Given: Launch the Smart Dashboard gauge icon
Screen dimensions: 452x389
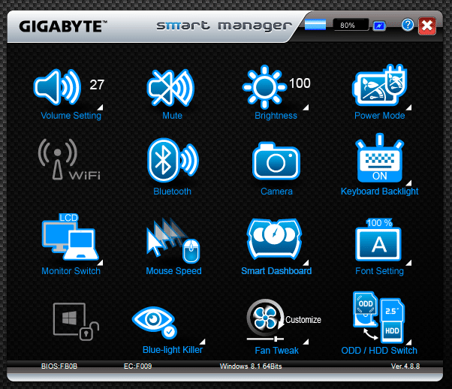Looking at the screenshot, I should [x=274, y=239].
